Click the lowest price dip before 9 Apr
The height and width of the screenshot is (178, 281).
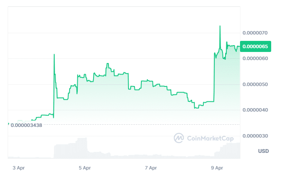point(196,108)
